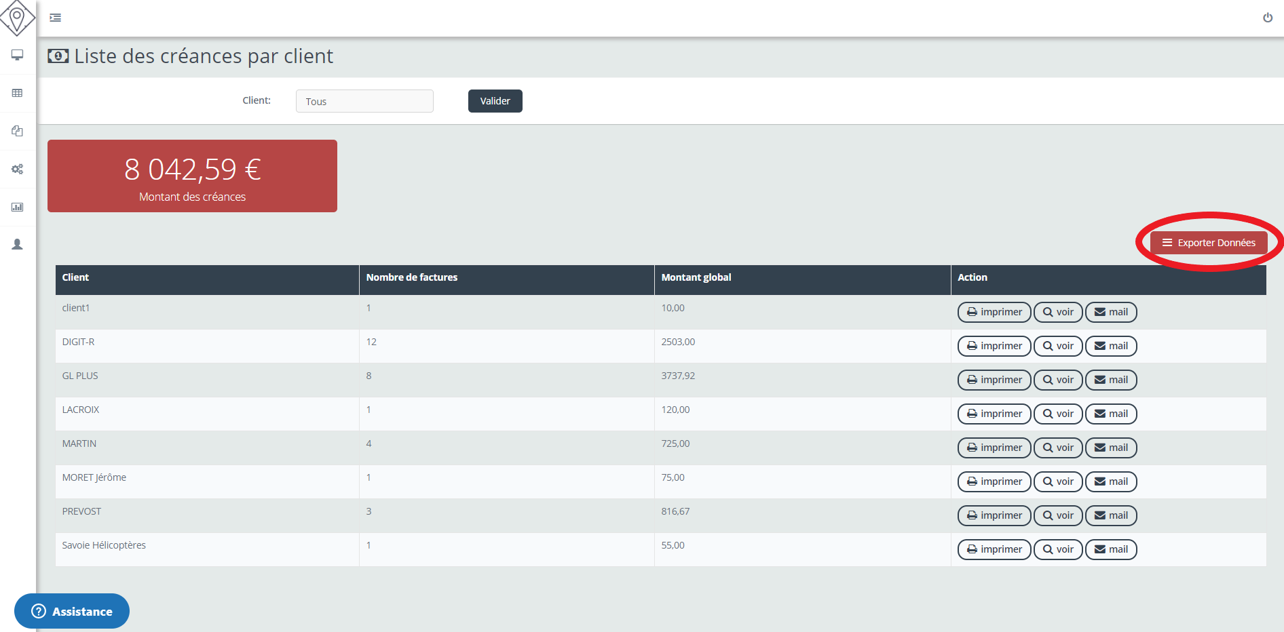This screenshot has height=632, width=1284.
Task: Open the documents copy sidebar icon
Action: click(x=18, y=131)
